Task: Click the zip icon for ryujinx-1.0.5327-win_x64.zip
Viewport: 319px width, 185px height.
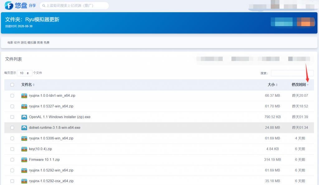Action: 24,106
